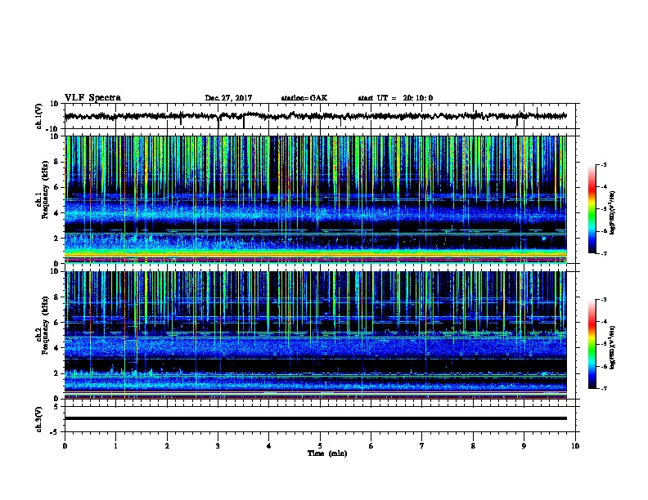648x500 pixels.
Task: Click inside the ch.2 spectrogram panel
Action: pos(316,335)
